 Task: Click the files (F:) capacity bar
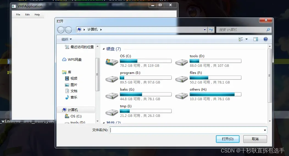[215, 78]
